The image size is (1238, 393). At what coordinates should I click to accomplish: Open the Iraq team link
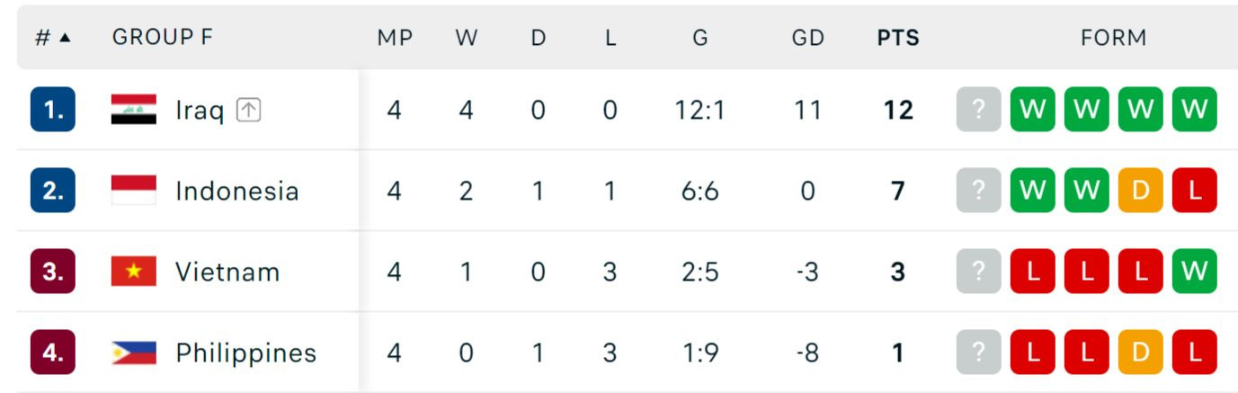(199, 111)
